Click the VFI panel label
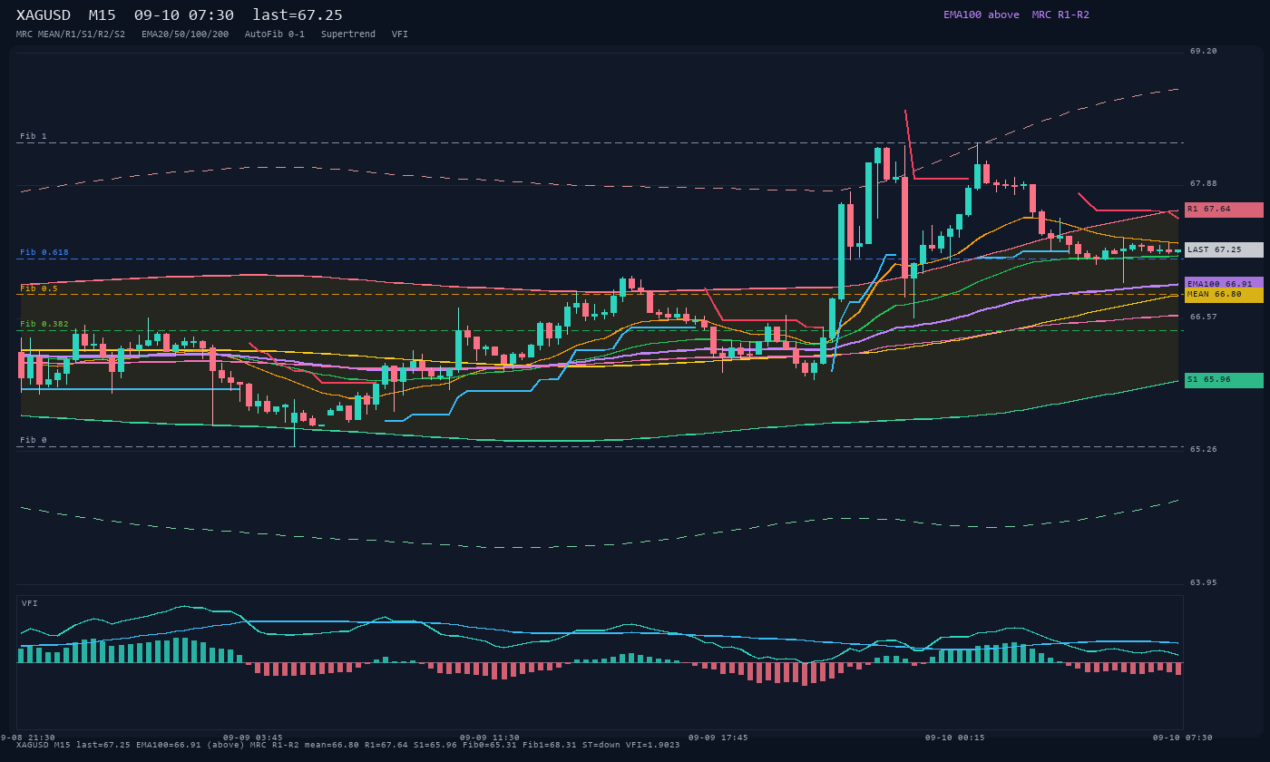The width and height of the screenshot is (1270, 762). click(x=30, y=603)
